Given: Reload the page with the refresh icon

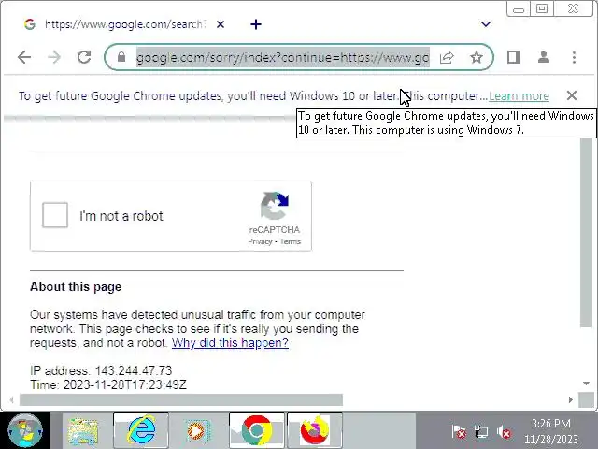Looking at the screenshot, I should [x=84, y=57].
